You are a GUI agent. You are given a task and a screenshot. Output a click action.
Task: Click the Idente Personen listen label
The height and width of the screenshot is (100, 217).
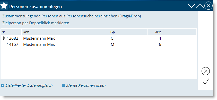86,85
